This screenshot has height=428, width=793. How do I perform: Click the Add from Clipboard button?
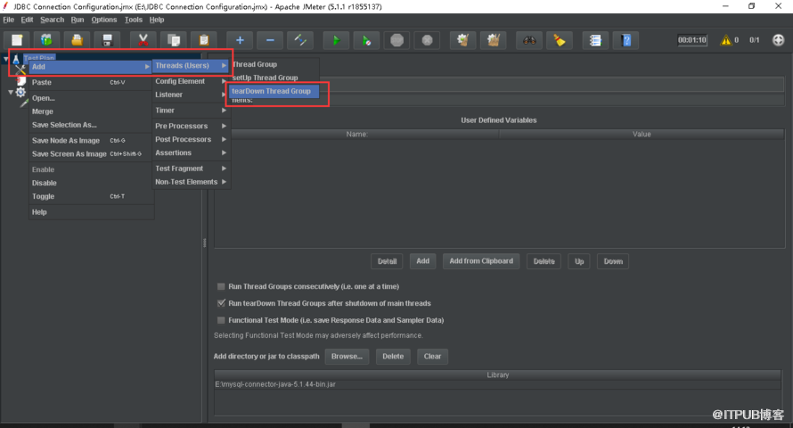click(x=481, y=261)
